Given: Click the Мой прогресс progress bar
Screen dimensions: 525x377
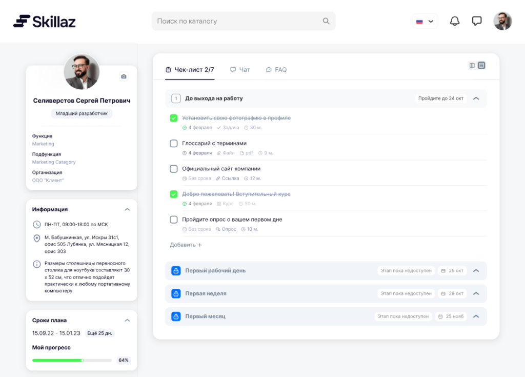Looking at the screenshot, I should click(x=72, y=360).
